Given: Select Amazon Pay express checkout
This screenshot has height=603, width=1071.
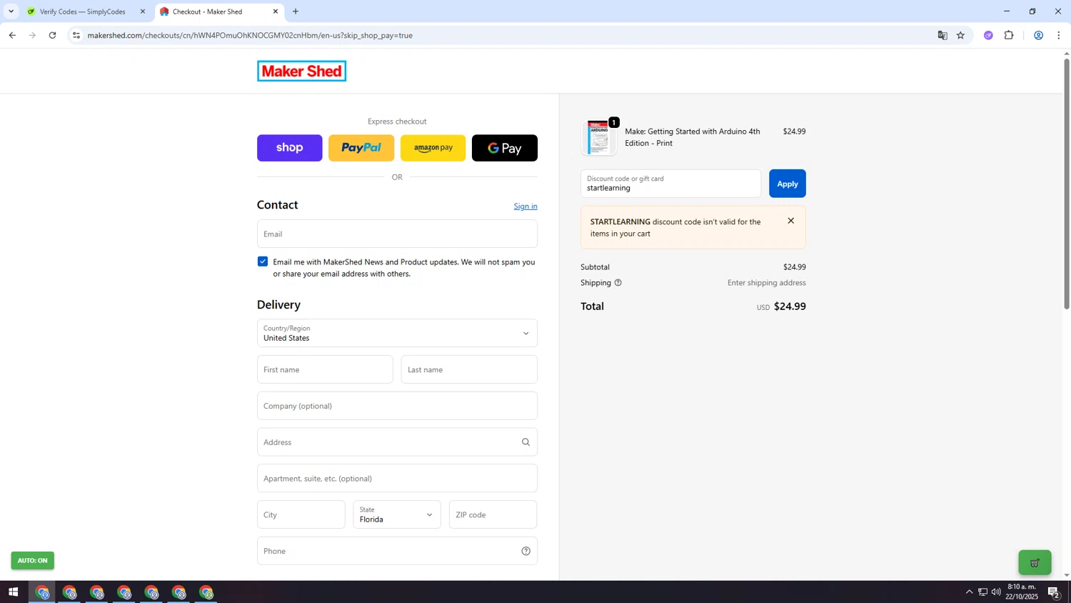Looking at the screenshot, I should pyautogui.click(x=433, y=148).
